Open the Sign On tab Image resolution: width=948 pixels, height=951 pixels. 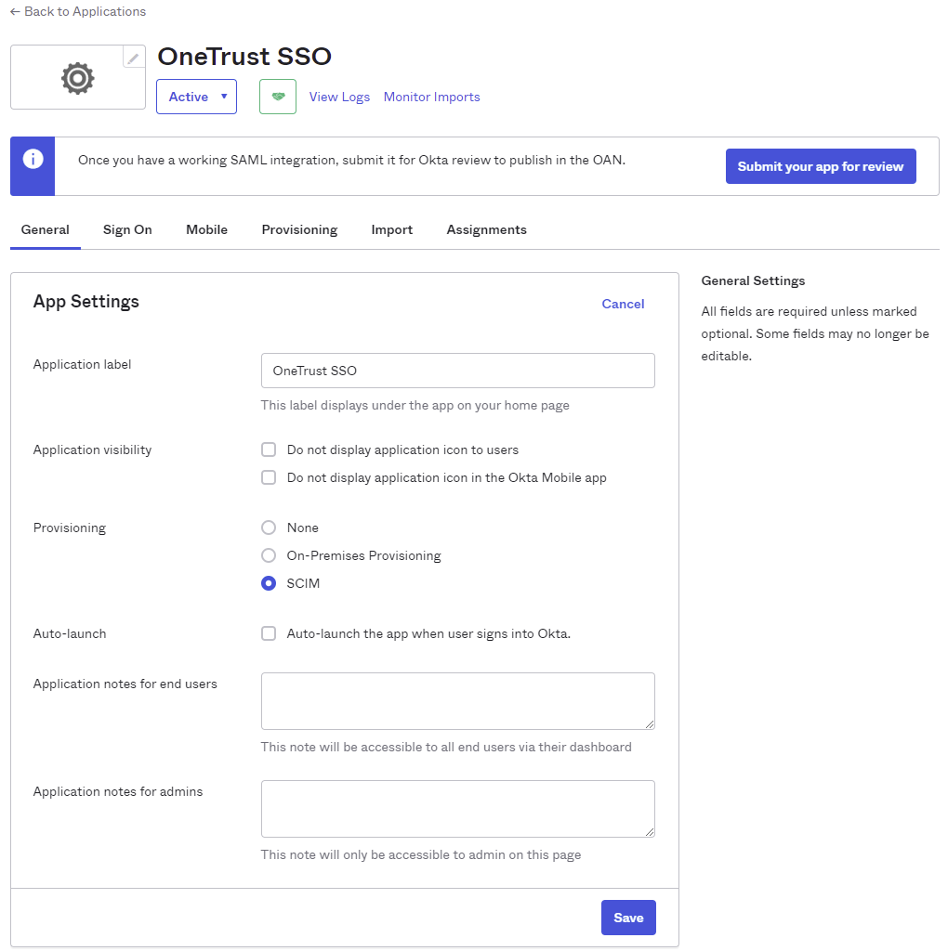[127, 229]
